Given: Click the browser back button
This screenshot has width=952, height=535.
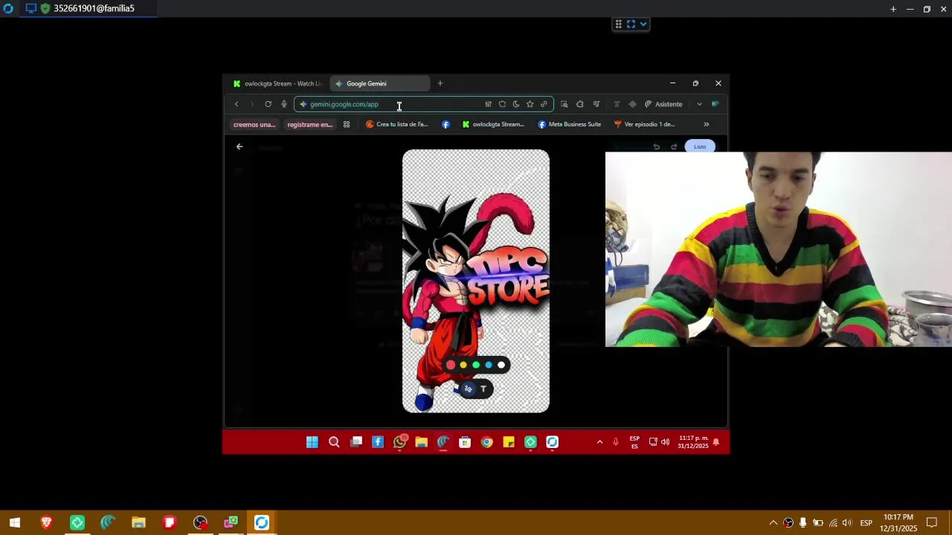Looking at the screenshot, I should point(237,104).
